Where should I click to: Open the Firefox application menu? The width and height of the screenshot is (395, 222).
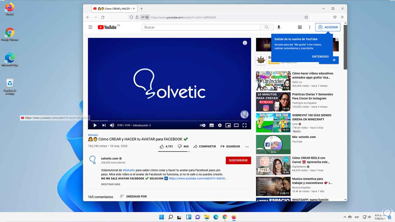(x=342, y=17)
